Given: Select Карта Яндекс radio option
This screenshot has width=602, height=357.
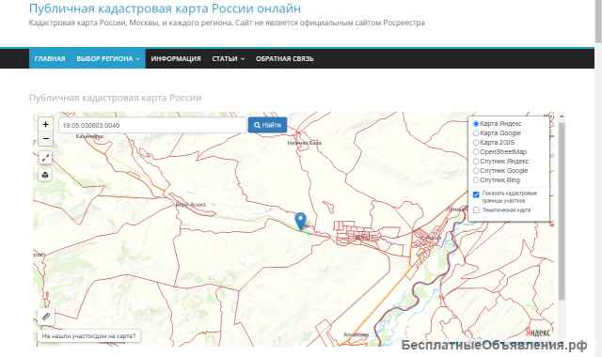Looking at the screenshot, I should tap(476, 124).
